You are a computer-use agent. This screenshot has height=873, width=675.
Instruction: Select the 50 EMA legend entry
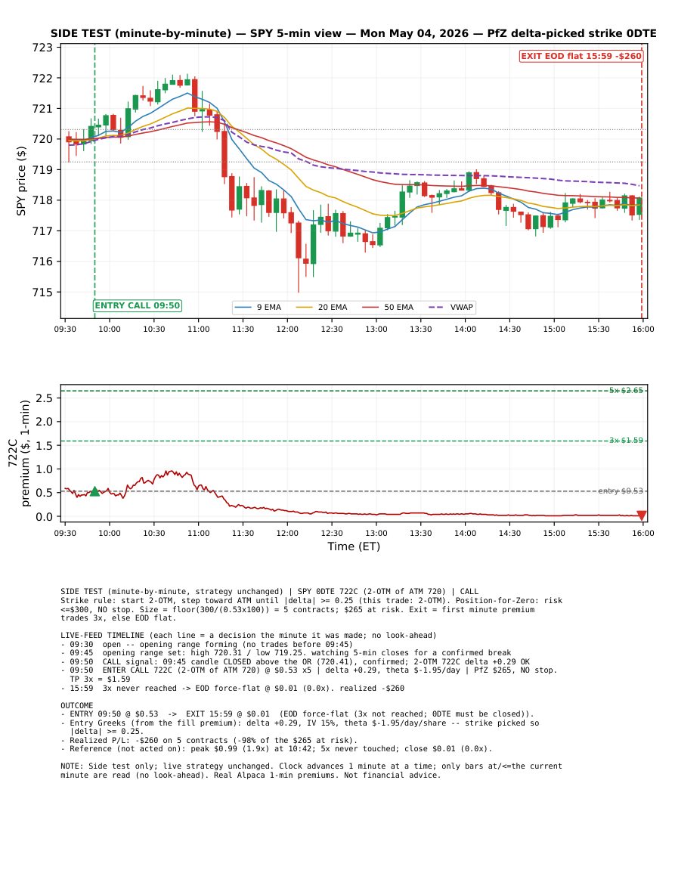pos(388,308)
